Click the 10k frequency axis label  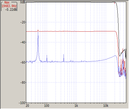pos(106,106)
